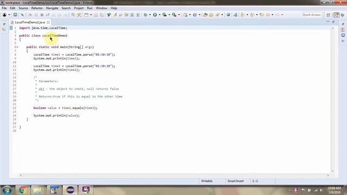Expand the Back history dropdown arrow
The image size is (347, 195).
click(x=272, y=15)
